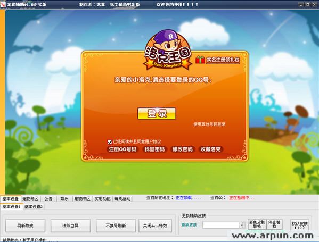The width and height of the screenshot is (319, 242).
Task: Switch to the 刷物专区 tab
Action: 83,199
